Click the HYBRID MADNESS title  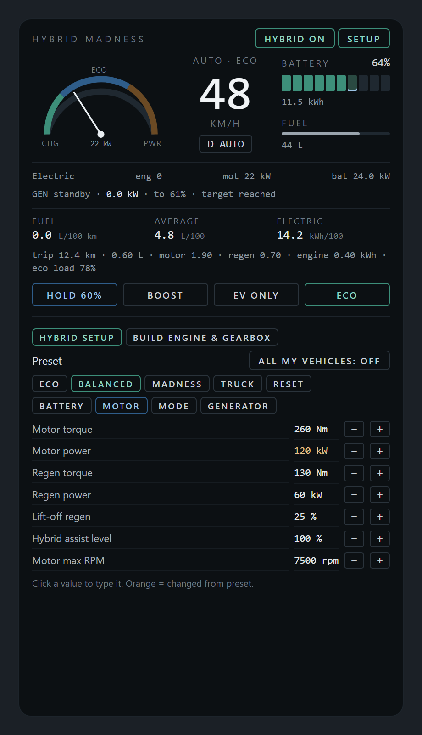(x=89, y=39)
